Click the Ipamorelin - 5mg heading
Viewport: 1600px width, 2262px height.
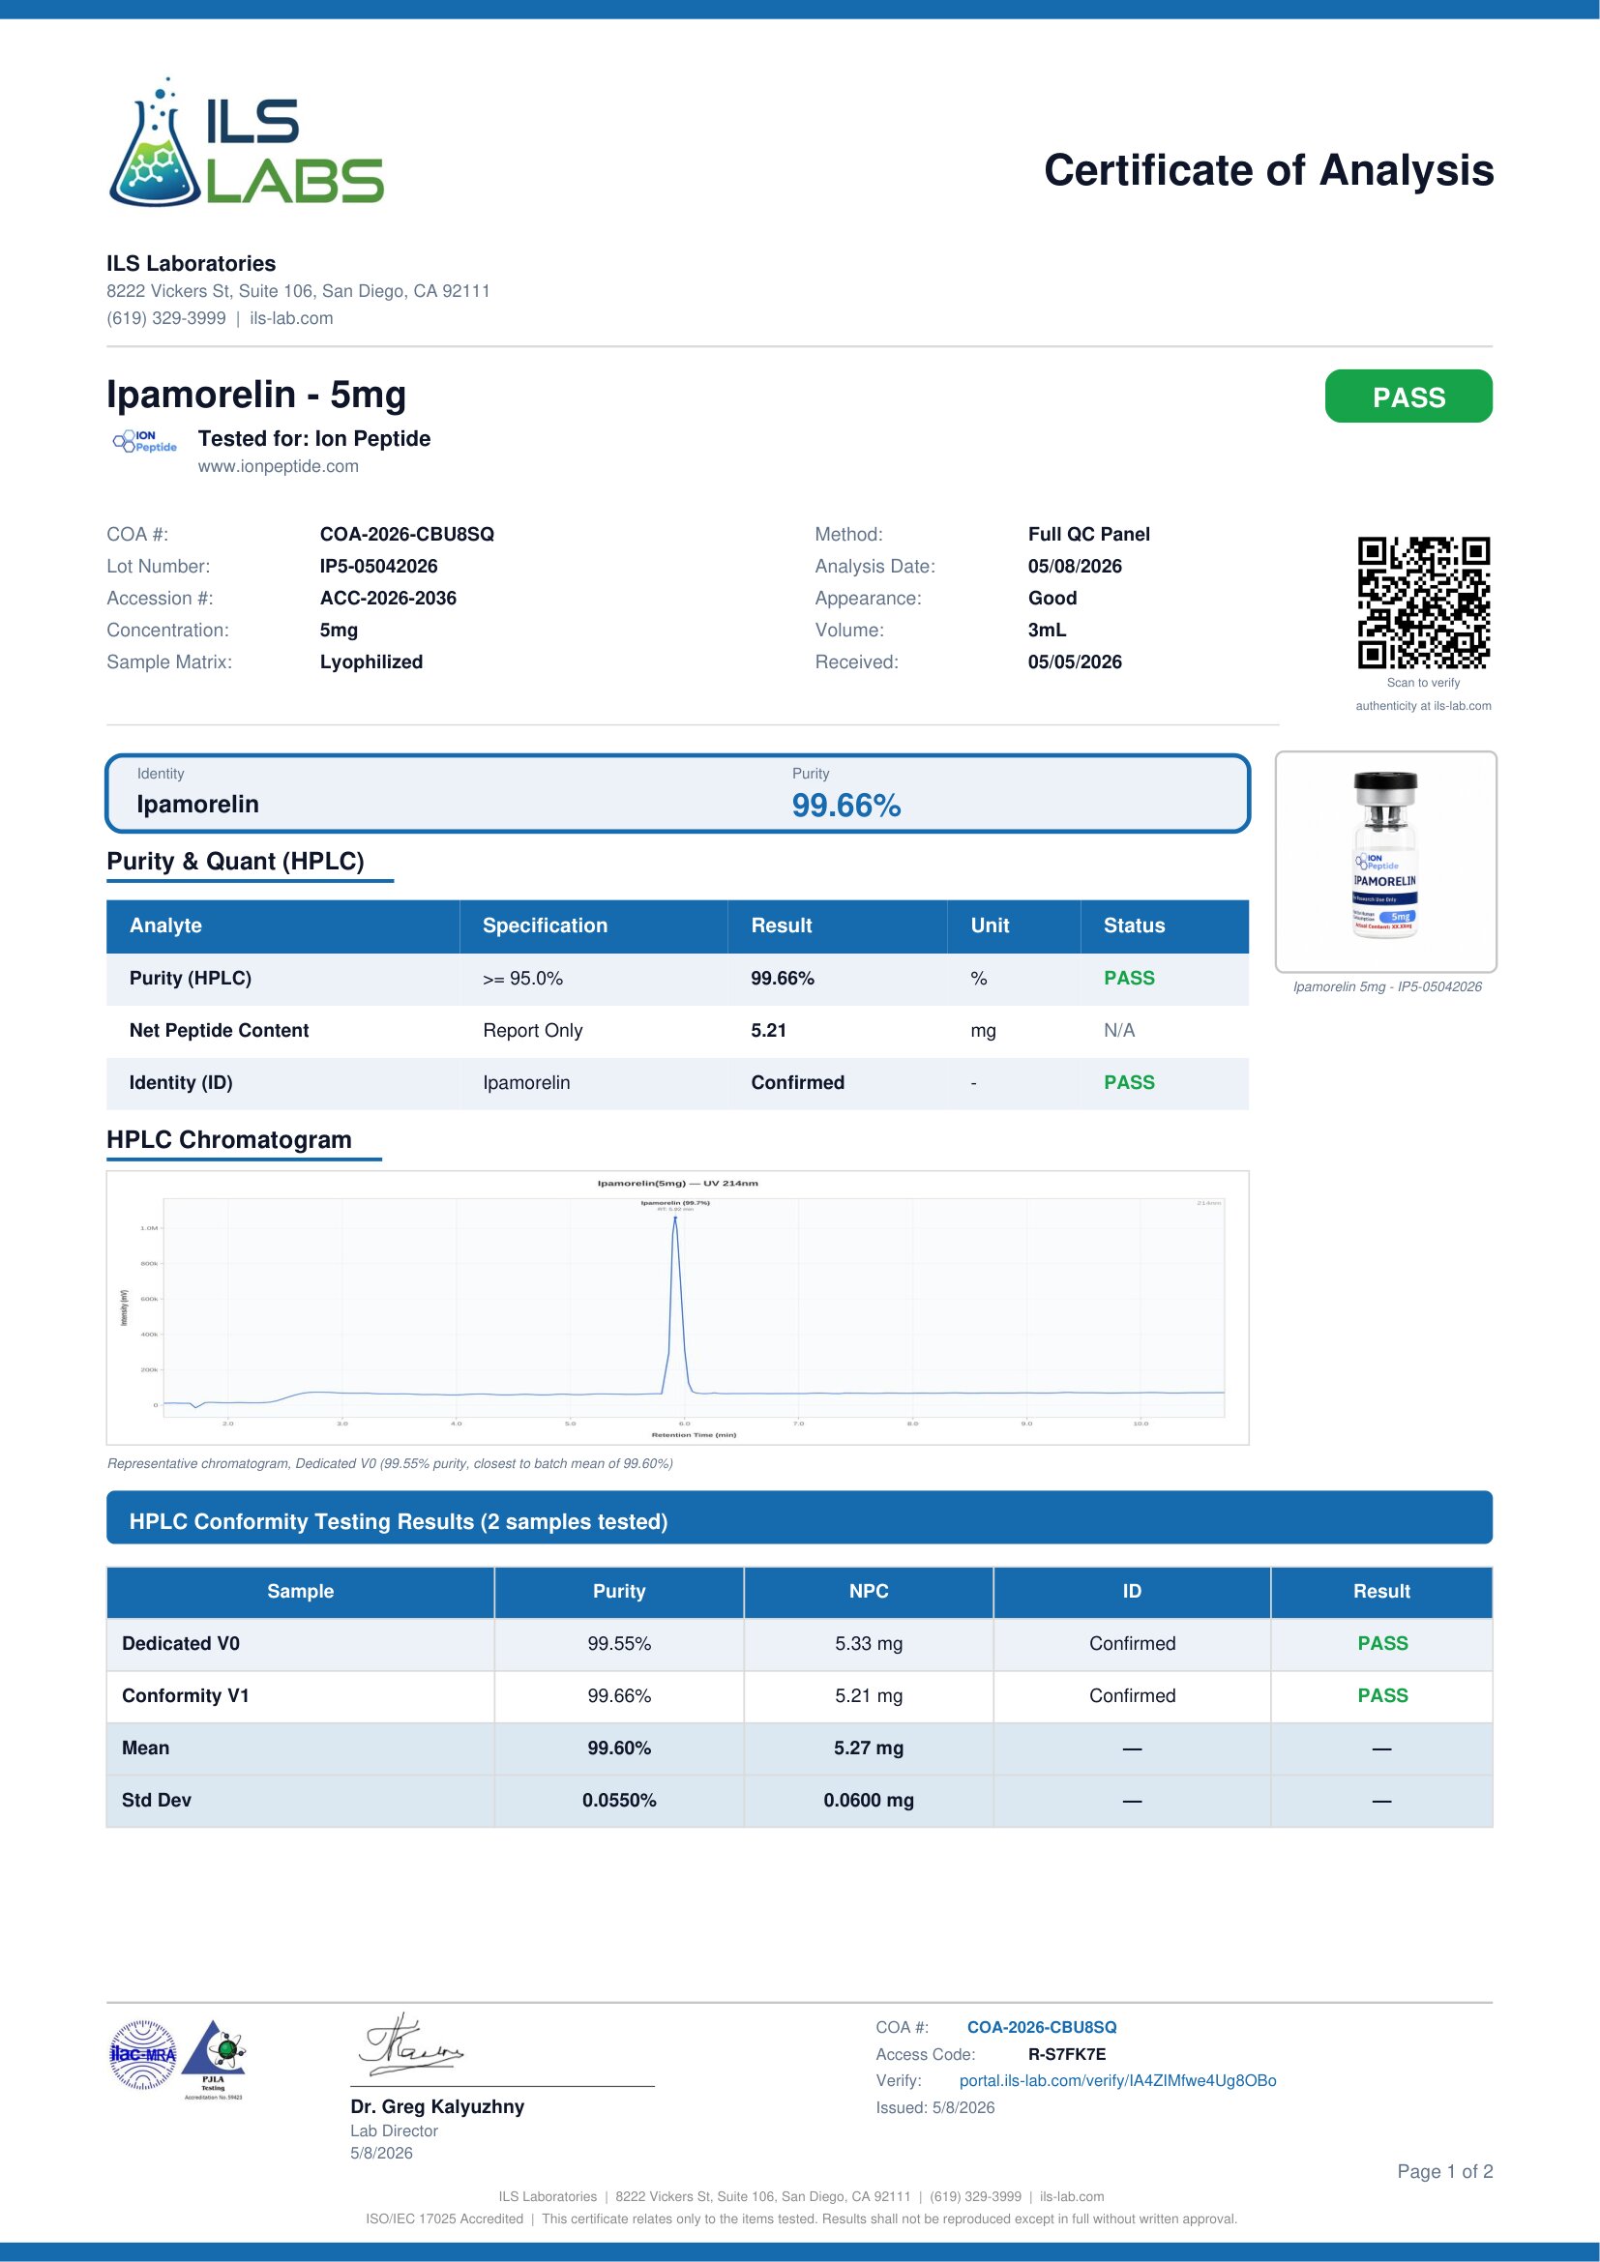(x=256, y=394)
